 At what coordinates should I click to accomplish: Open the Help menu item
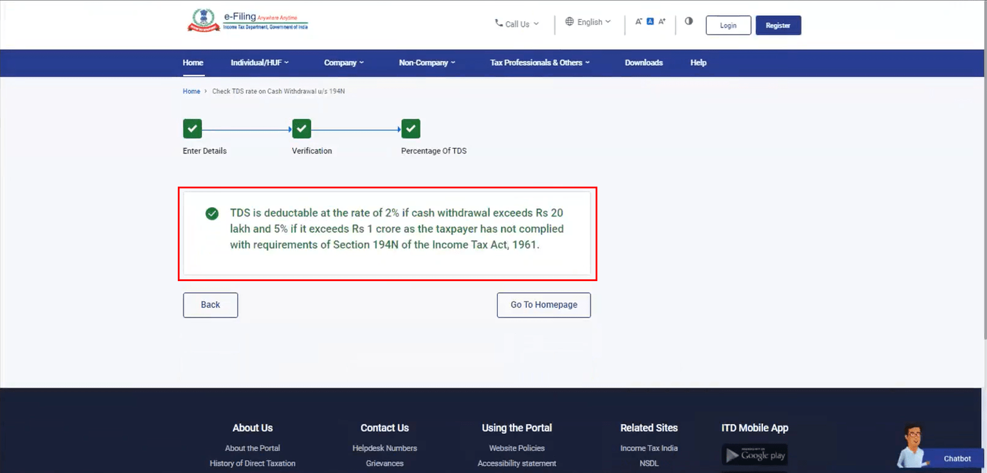coord(698,63)
